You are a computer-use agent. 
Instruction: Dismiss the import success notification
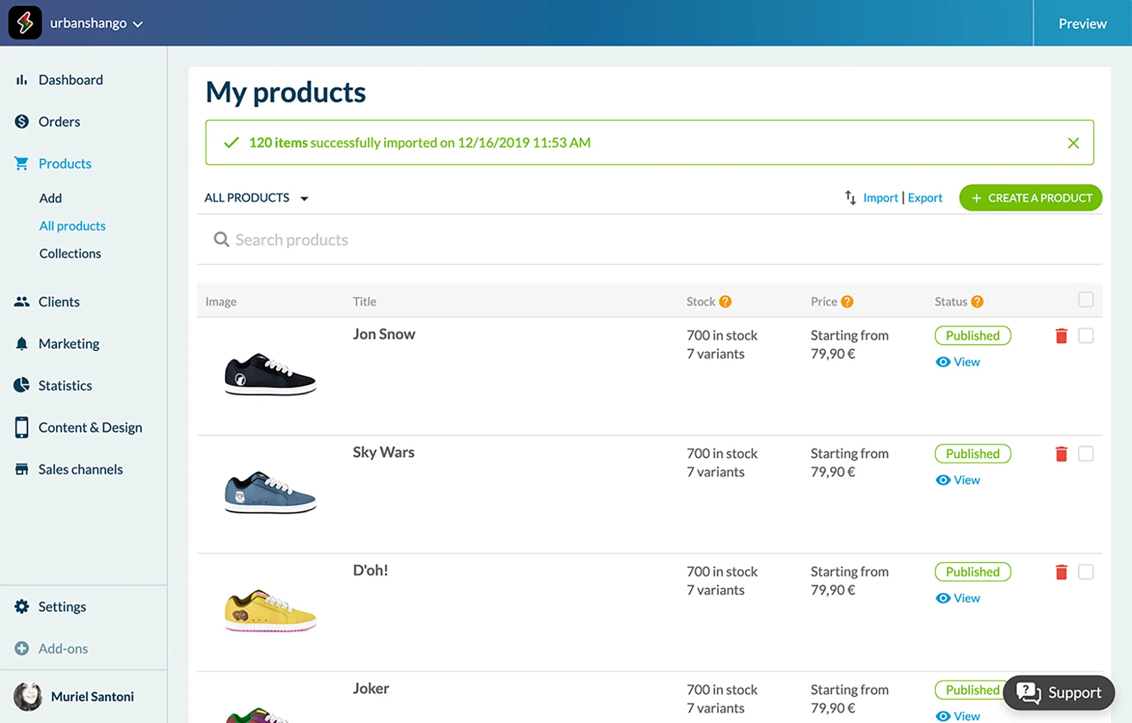click(1073, 143)
